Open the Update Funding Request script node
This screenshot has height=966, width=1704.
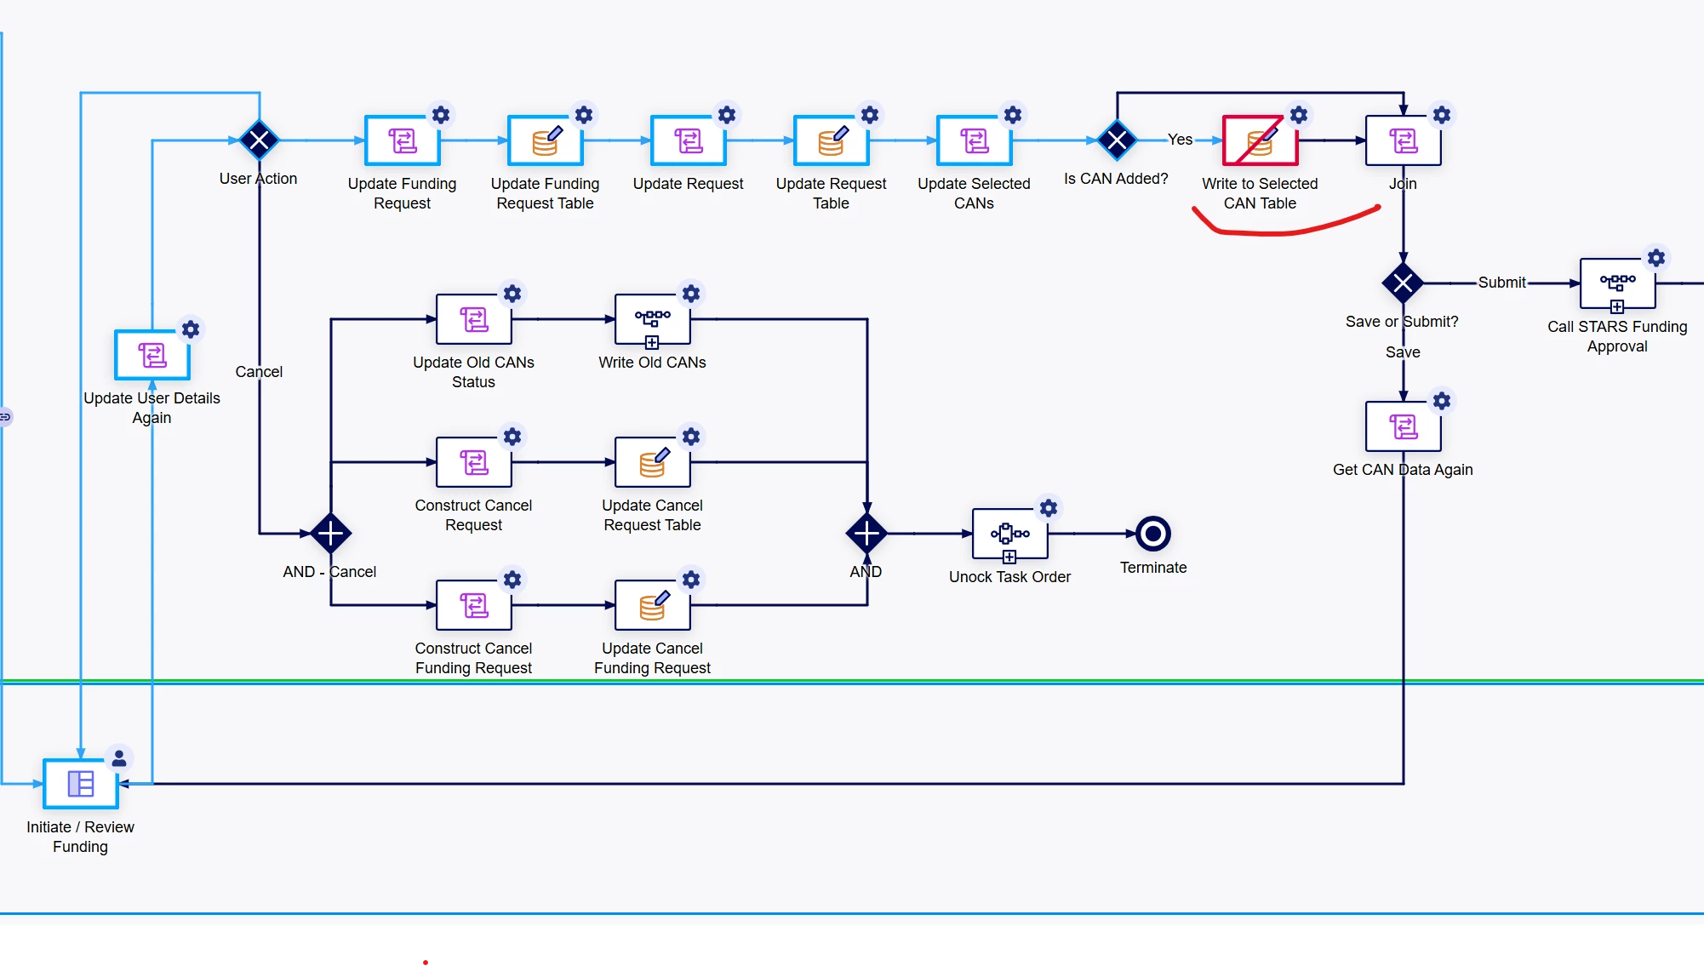point(403,140)
